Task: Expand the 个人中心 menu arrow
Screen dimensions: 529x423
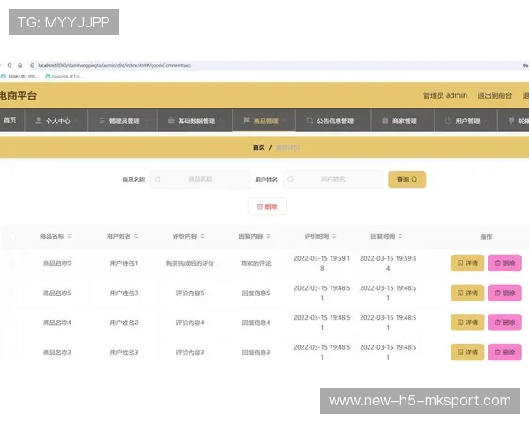Action: point(76,121)
